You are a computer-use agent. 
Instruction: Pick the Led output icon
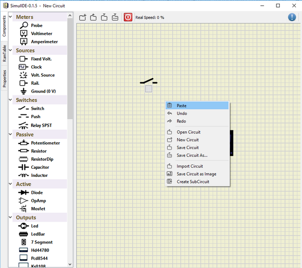click(x=24, y=226)
